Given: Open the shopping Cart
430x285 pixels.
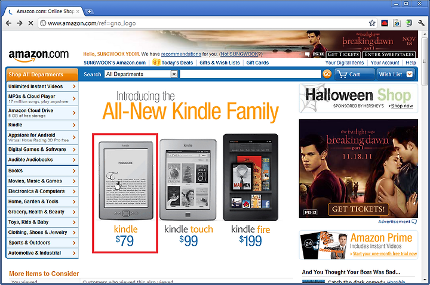Looking at the screenshot, I should 354,74.
